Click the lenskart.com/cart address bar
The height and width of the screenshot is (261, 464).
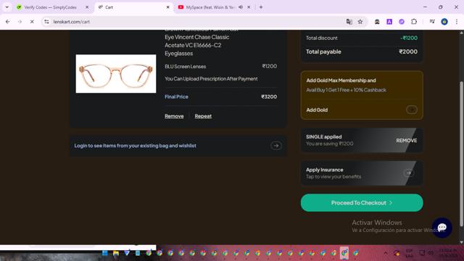(x=195, y=22)
